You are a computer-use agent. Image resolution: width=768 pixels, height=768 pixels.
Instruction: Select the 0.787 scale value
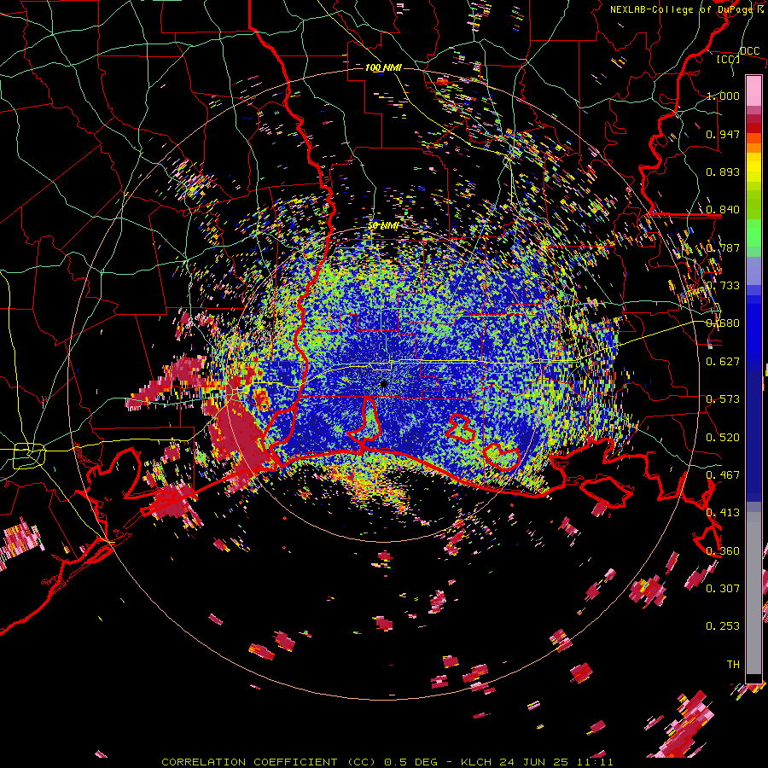(x=723, y=247)
